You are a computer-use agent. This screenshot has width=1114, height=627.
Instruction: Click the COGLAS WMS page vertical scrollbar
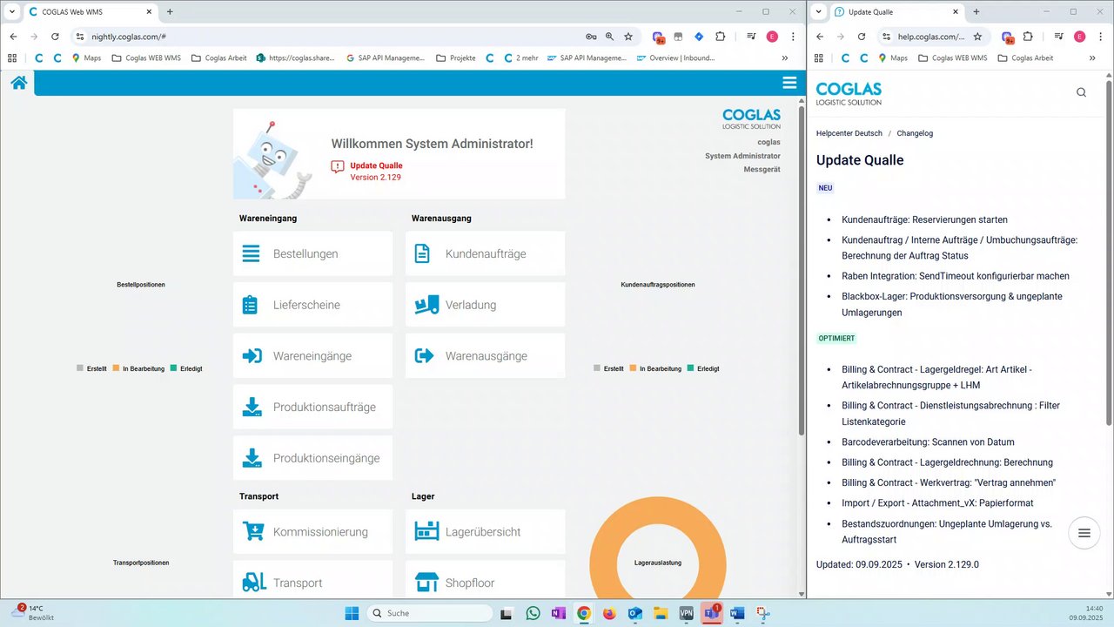click(x=802, y=270)
